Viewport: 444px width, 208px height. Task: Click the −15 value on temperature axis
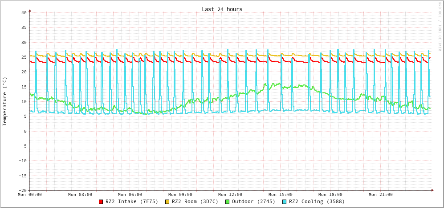pos(23,176)
